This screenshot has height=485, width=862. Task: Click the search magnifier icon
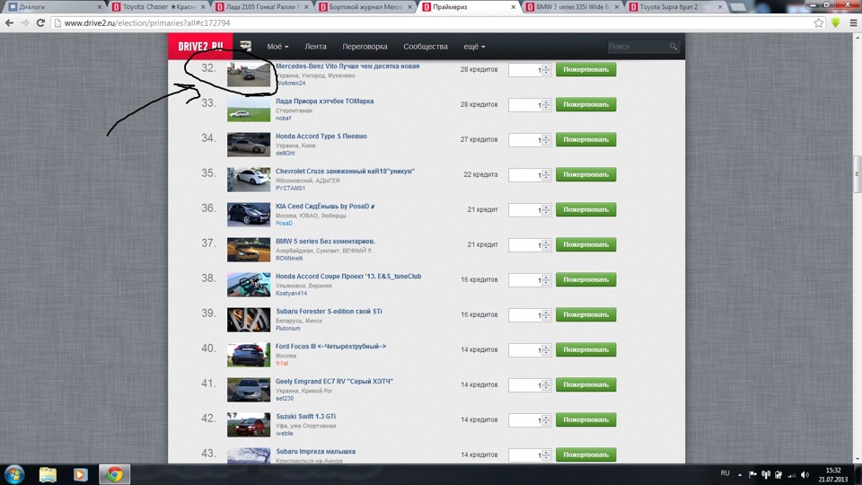pos(673,47)
